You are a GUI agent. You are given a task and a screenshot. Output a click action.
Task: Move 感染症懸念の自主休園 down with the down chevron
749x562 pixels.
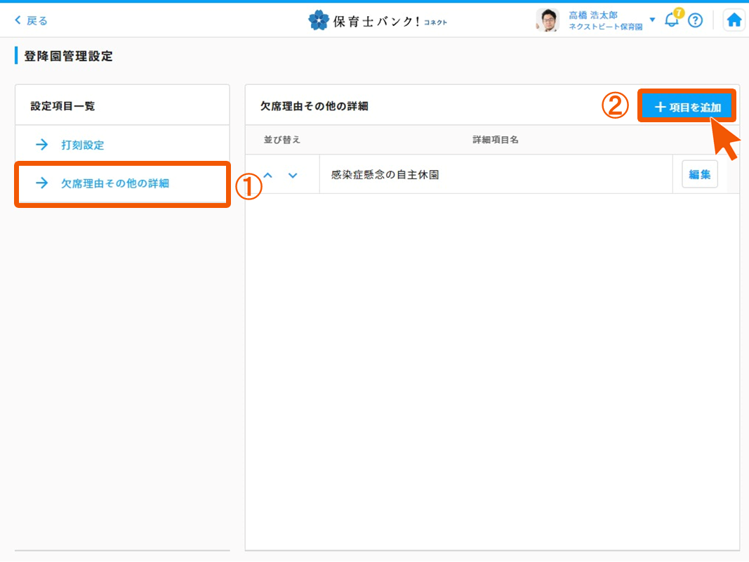293,175
